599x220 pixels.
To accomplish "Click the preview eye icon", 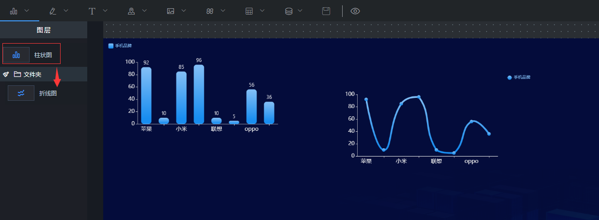I will (355, 11).
